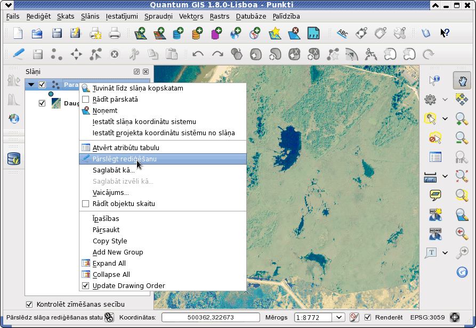Image resolution: width=476 pixels, height=328 pixels.
Task: Click Collapse All in context menu
Action: 163,275
